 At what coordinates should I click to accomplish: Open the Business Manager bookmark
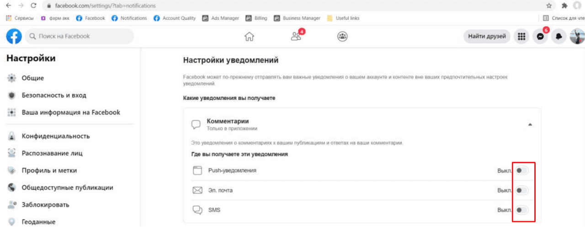pyautogui.click(x=297, y=18)
